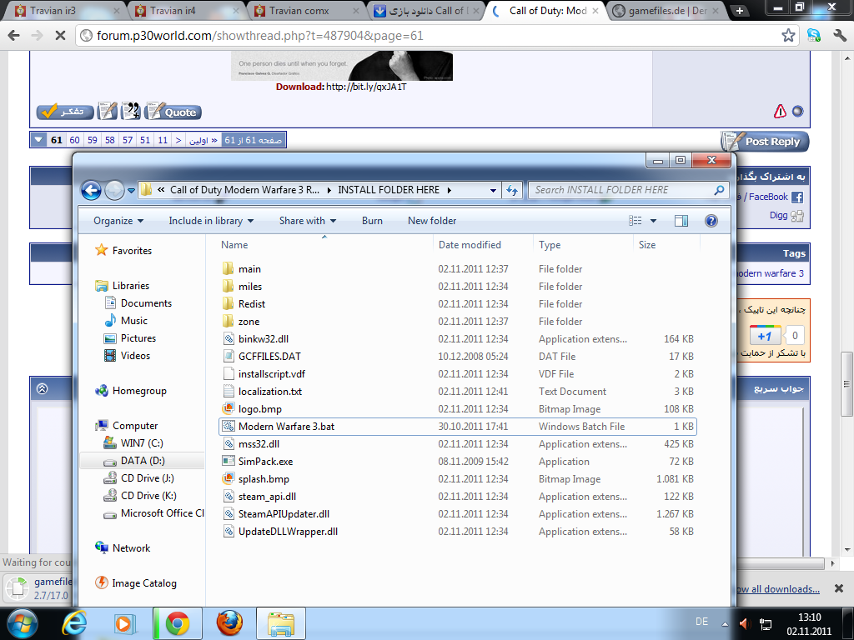Select the localization.txt file name
Viewport: 854px width, 640px height.
coord(270,392)
